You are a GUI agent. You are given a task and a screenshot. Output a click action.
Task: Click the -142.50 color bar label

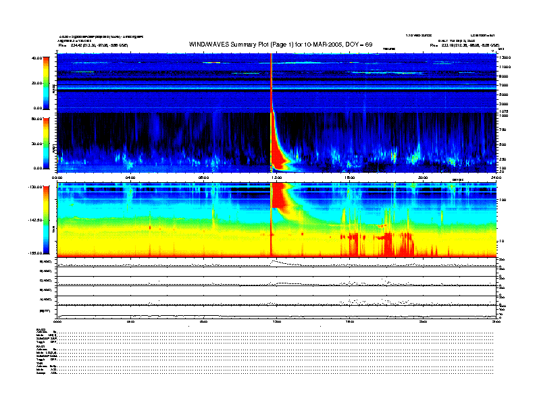pos(36,220)
